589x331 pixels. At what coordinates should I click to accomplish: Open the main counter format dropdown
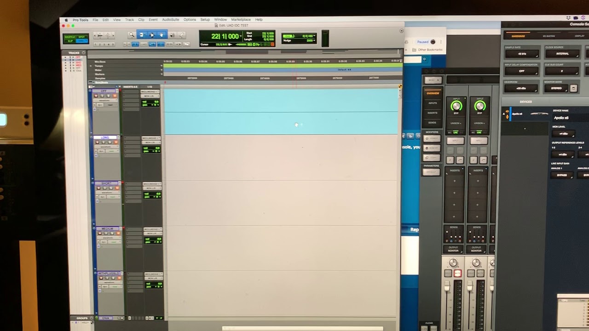(241, 36)
